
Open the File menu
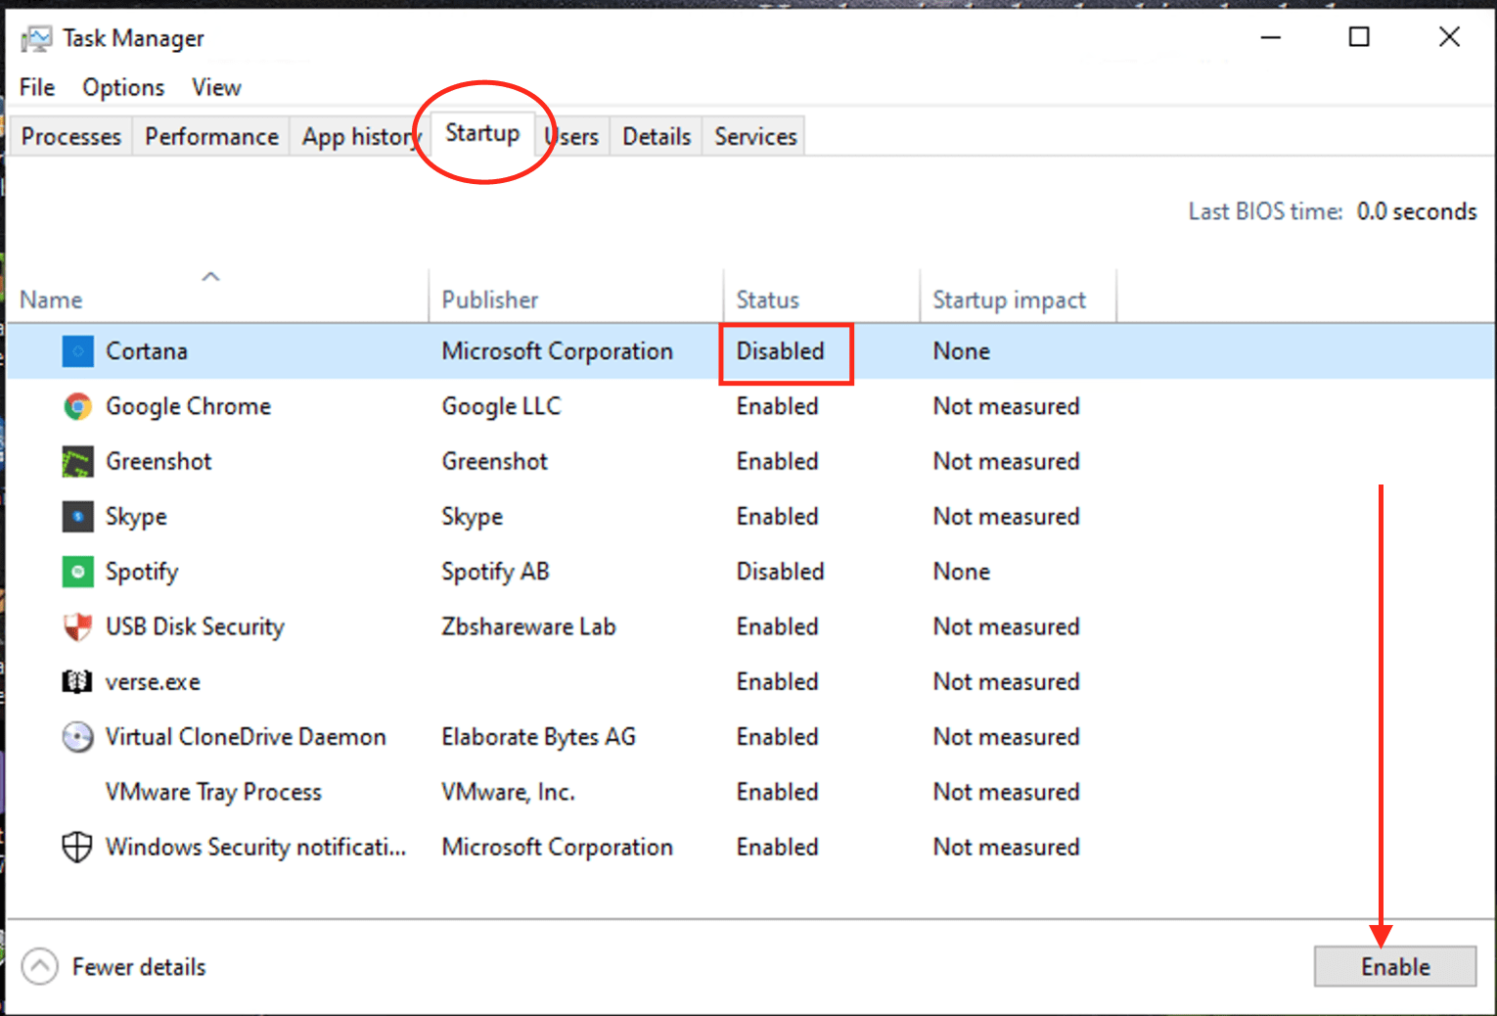click(37, 87)
